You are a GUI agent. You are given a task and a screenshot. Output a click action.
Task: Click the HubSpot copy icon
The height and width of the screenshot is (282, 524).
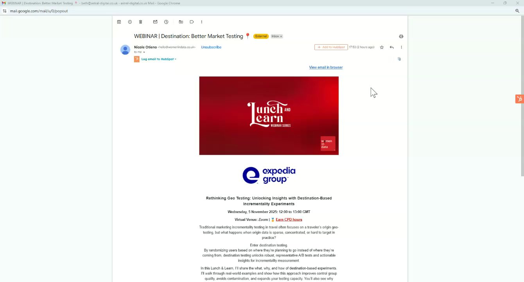pyautogui.click(x=399, y=59)
